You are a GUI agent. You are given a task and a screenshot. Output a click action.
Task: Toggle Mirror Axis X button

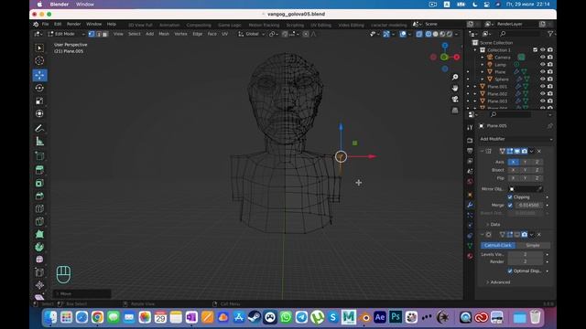tap(513, 162)
